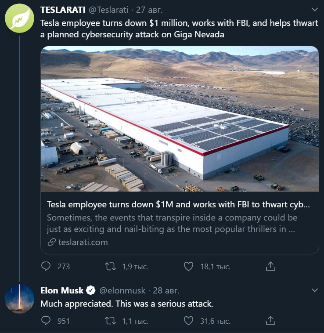Click the article card headline

[178, 205]
